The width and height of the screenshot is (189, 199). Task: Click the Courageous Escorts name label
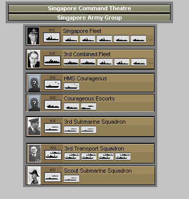(x=89, y=98)
